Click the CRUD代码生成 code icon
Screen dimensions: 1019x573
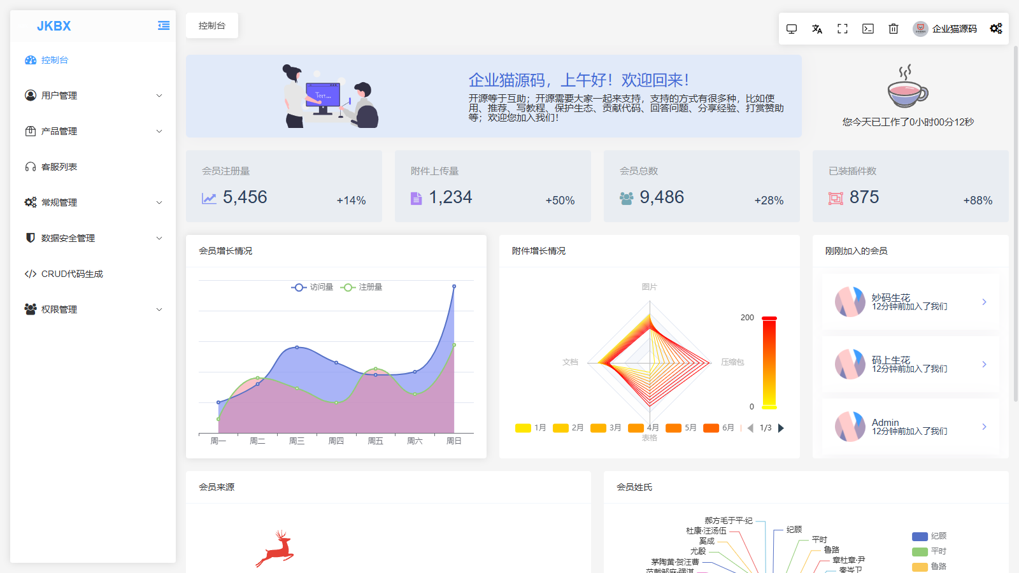point(31,274)
